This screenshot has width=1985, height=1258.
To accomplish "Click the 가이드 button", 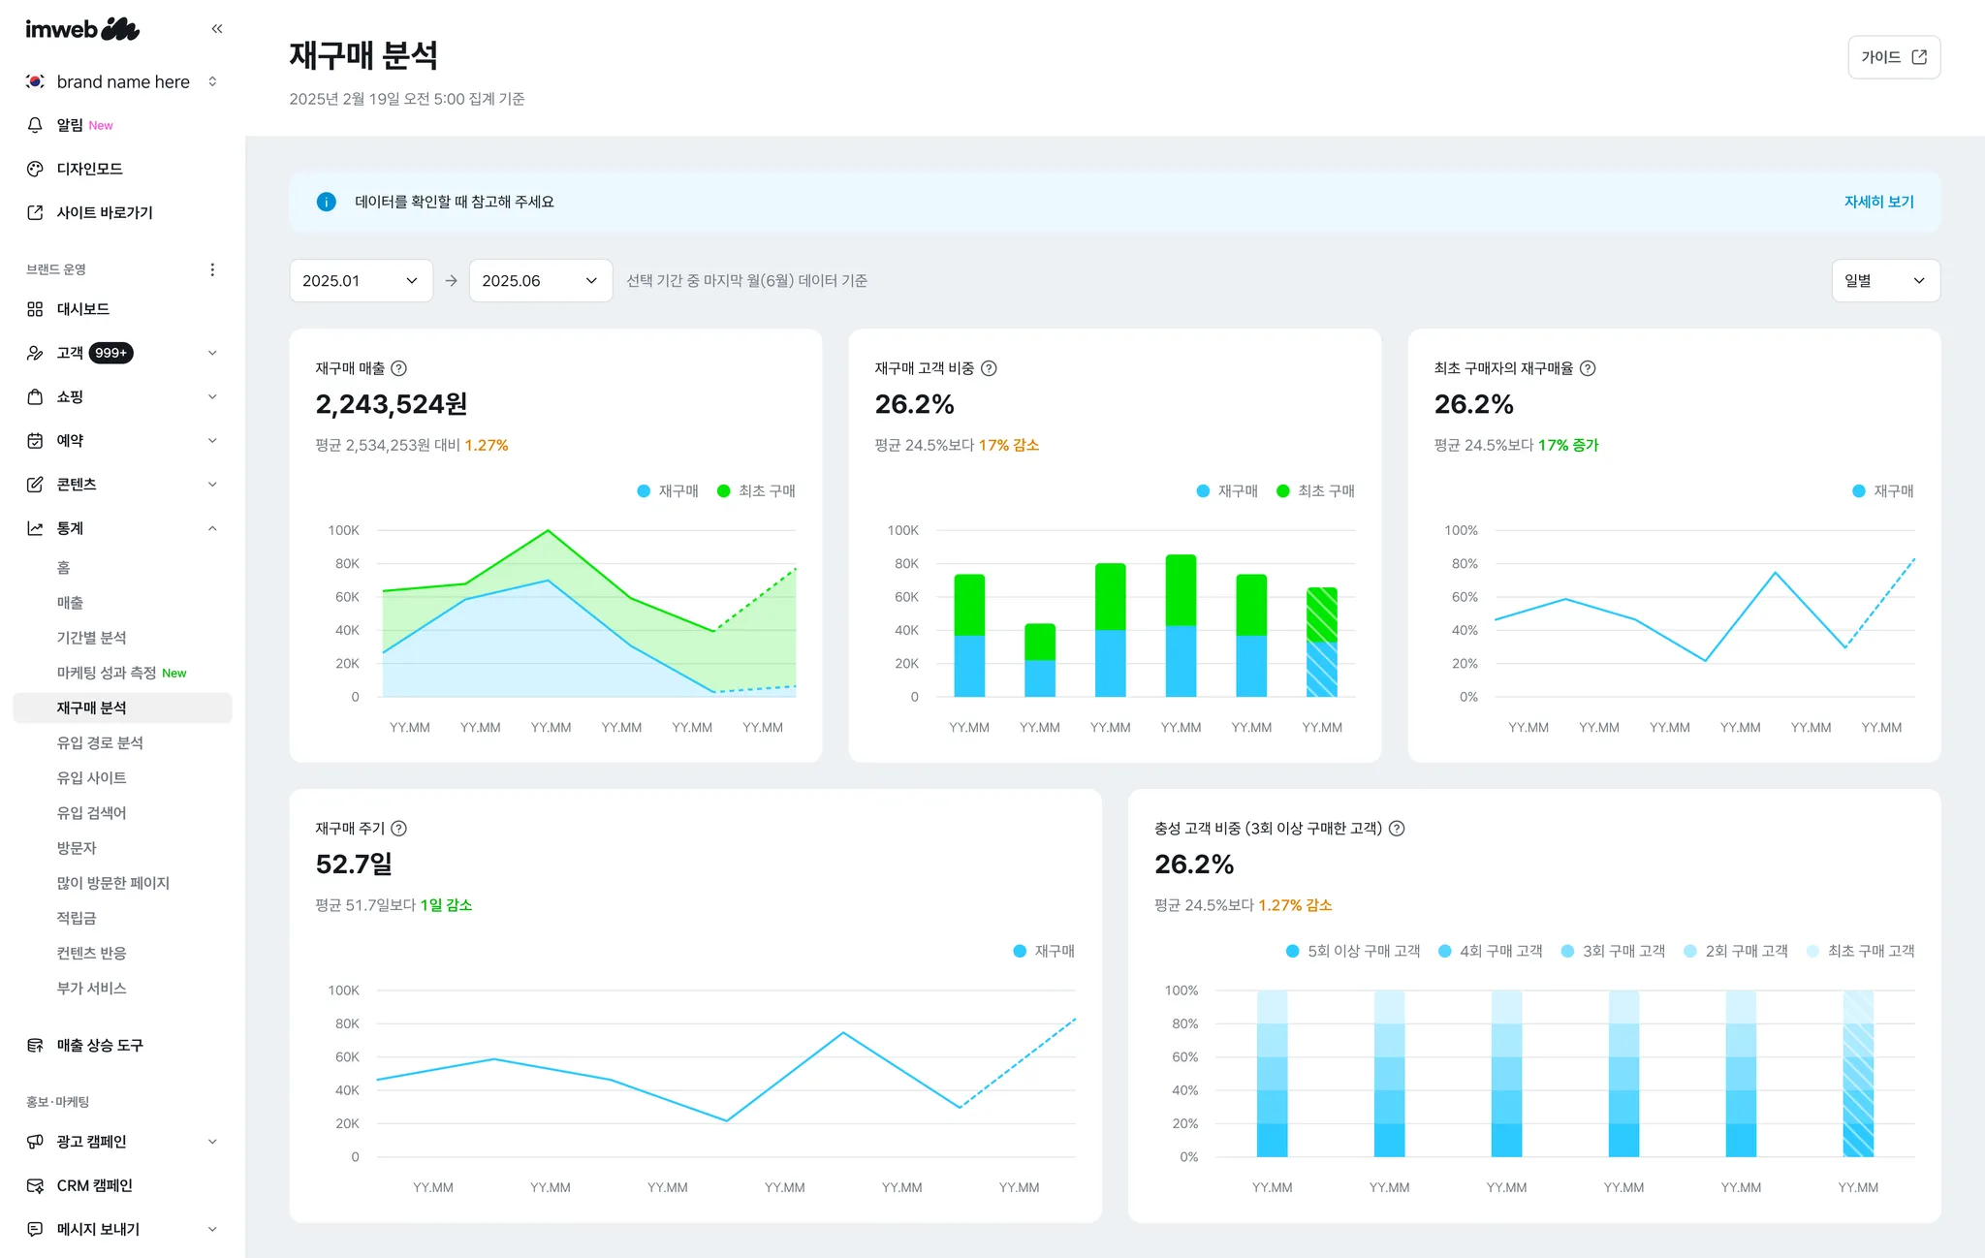I will (x=1893, y=57).
